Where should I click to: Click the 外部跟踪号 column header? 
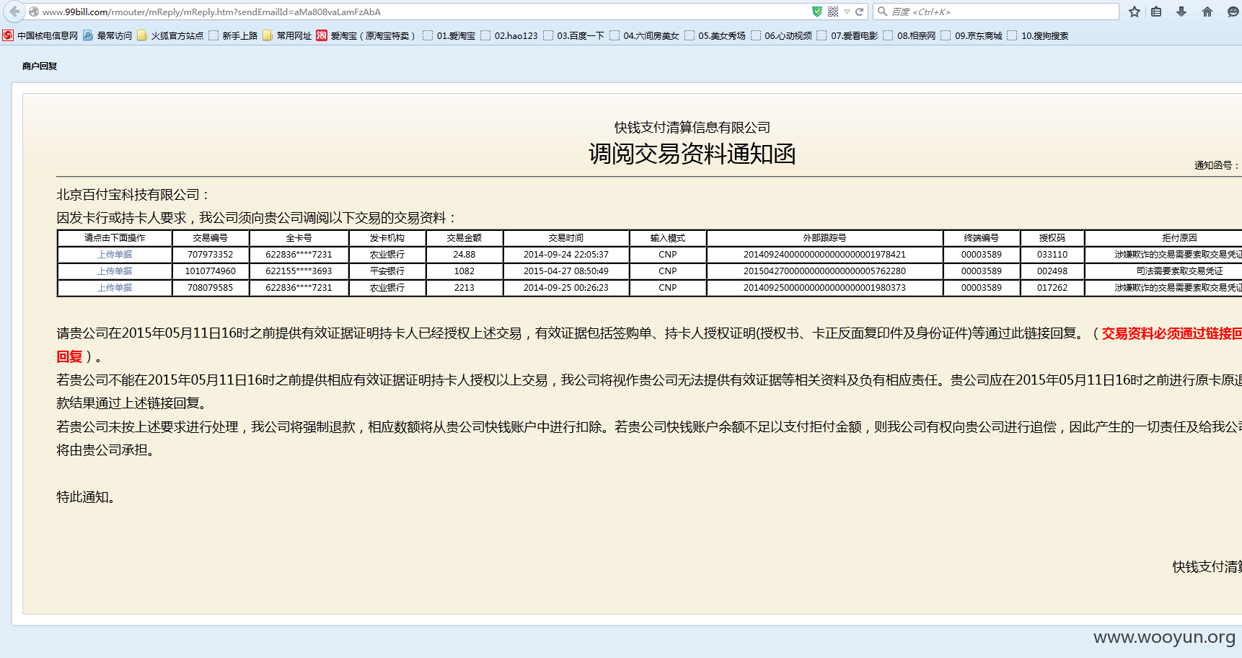coord(824,238)
